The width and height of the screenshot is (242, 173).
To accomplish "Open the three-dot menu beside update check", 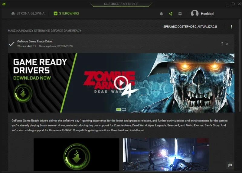I will click(x=231, y=27).
